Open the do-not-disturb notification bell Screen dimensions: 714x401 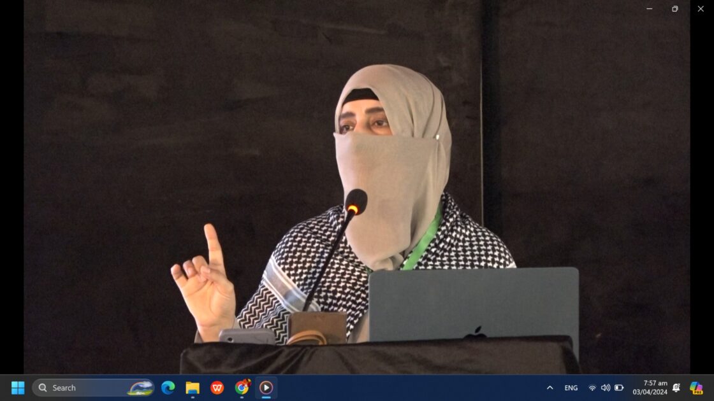tap(676, 388)
